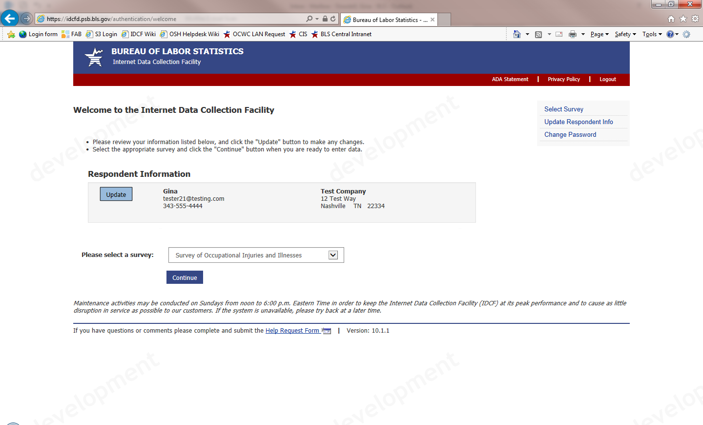Click the 'Respondent Information' heading
This screenshot has height=425, width=703.
pyautogui.click(x=139, y=174)
